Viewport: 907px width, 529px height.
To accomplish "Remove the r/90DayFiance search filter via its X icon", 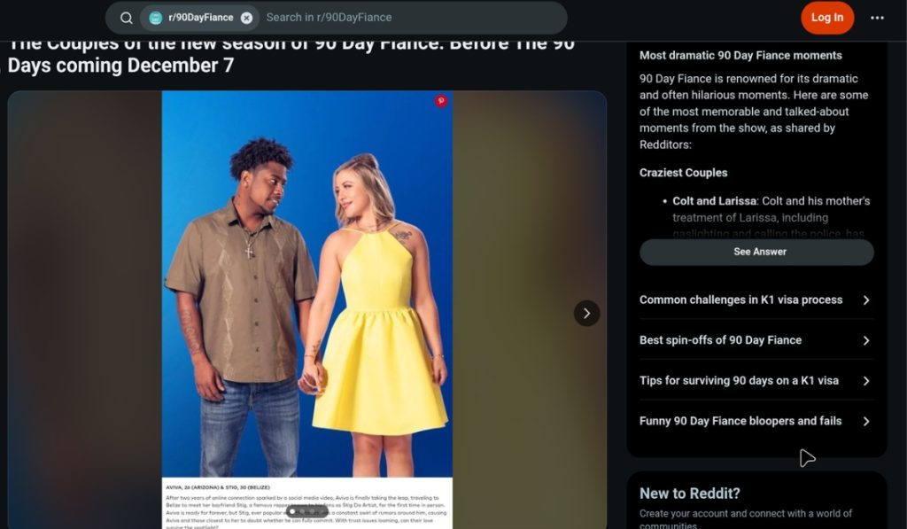I will [x=246, y=18].
